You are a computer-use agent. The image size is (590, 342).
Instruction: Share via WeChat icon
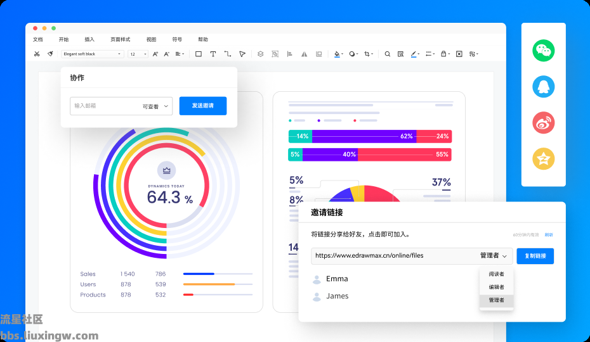pyautogui.click(x=543, y=51)
